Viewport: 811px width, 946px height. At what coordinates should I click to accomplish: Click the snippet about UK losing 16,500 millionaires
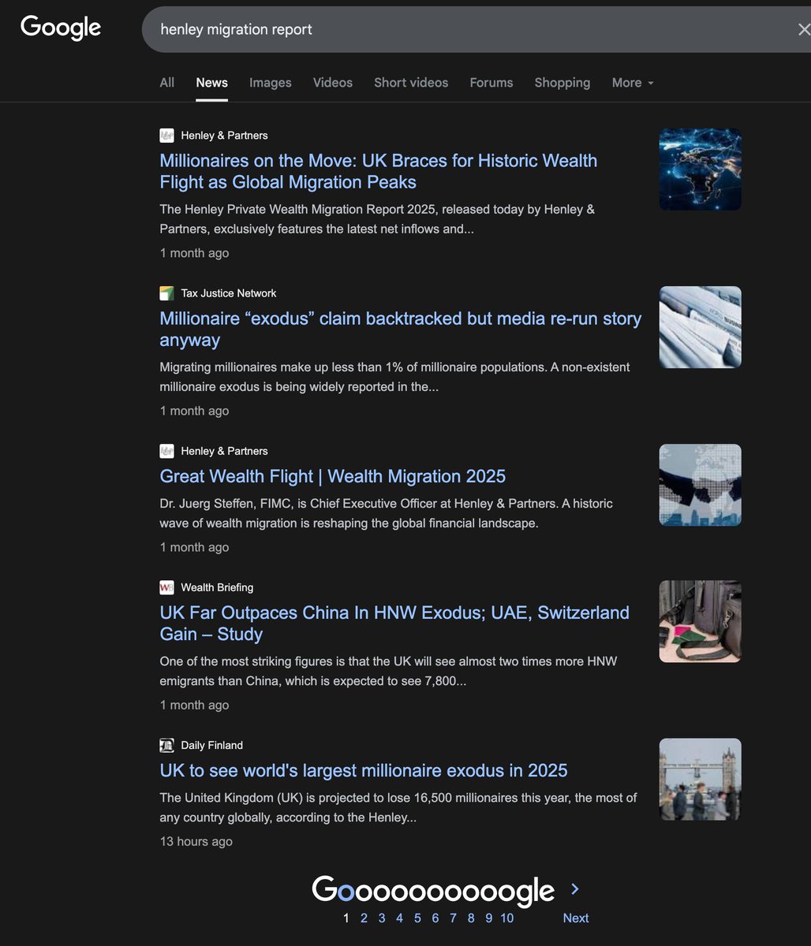[x=398, y=807]
